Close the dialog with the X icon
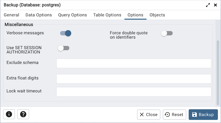 coord(215,5)
